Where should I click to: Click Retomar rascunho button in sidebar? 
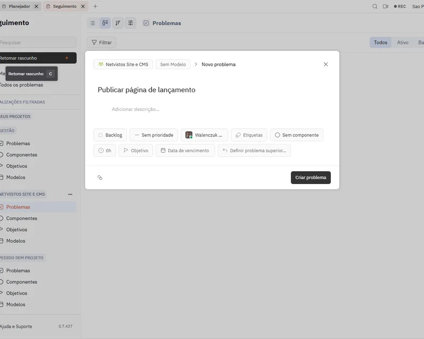pyautogui.click(x=38, y=58)
